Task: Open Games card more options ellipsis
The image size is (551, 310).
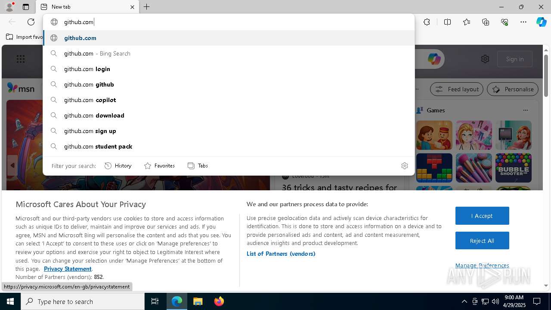Action: (x=526, y=110)
